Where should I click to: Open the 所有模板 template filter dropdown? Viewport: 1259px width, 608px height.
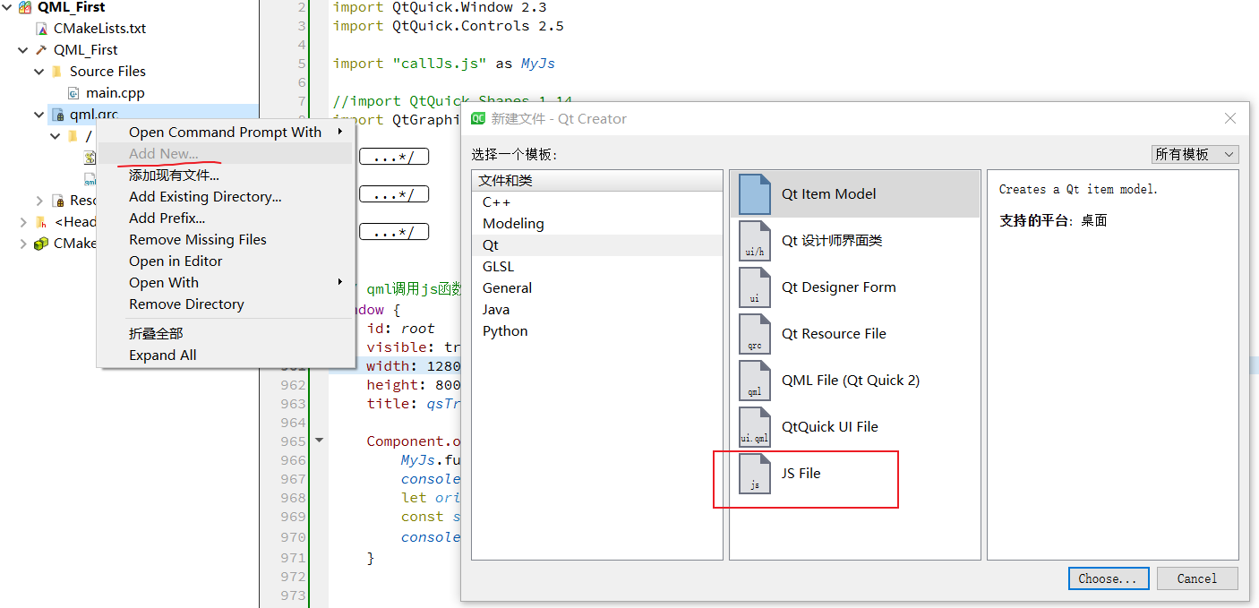coord(1195,154)
